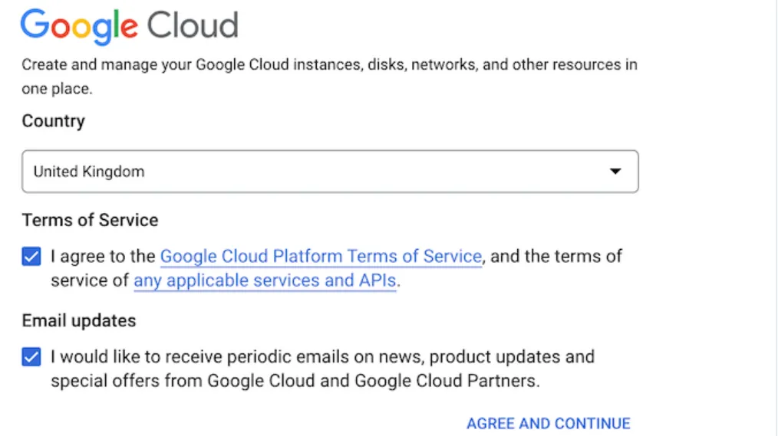Click the Country label text
This screenshot has height=436, width=778.
pyautogui.click(x=54, y=121)
